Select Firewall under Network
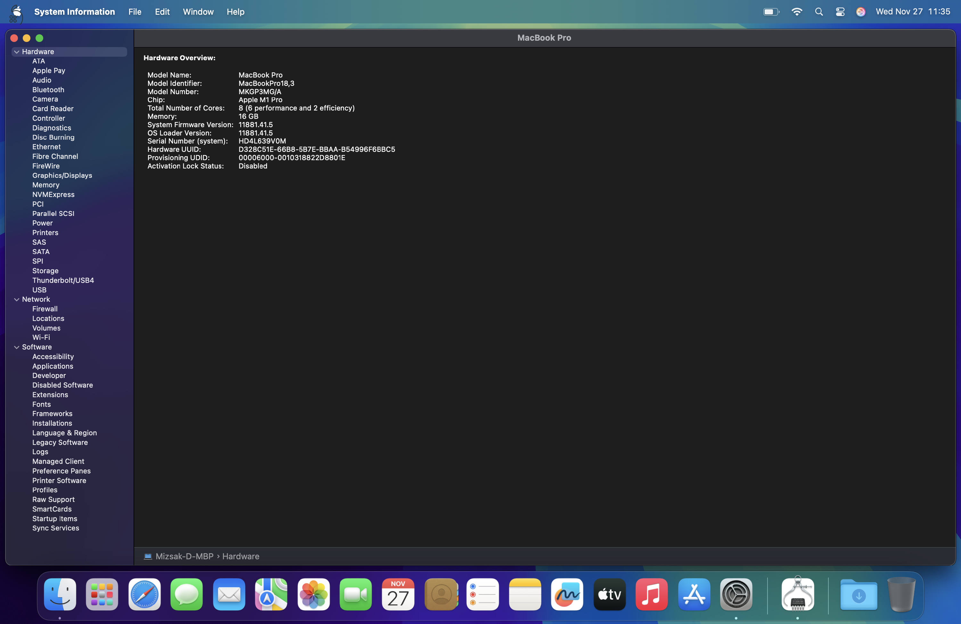 click(x=45, y=309)
